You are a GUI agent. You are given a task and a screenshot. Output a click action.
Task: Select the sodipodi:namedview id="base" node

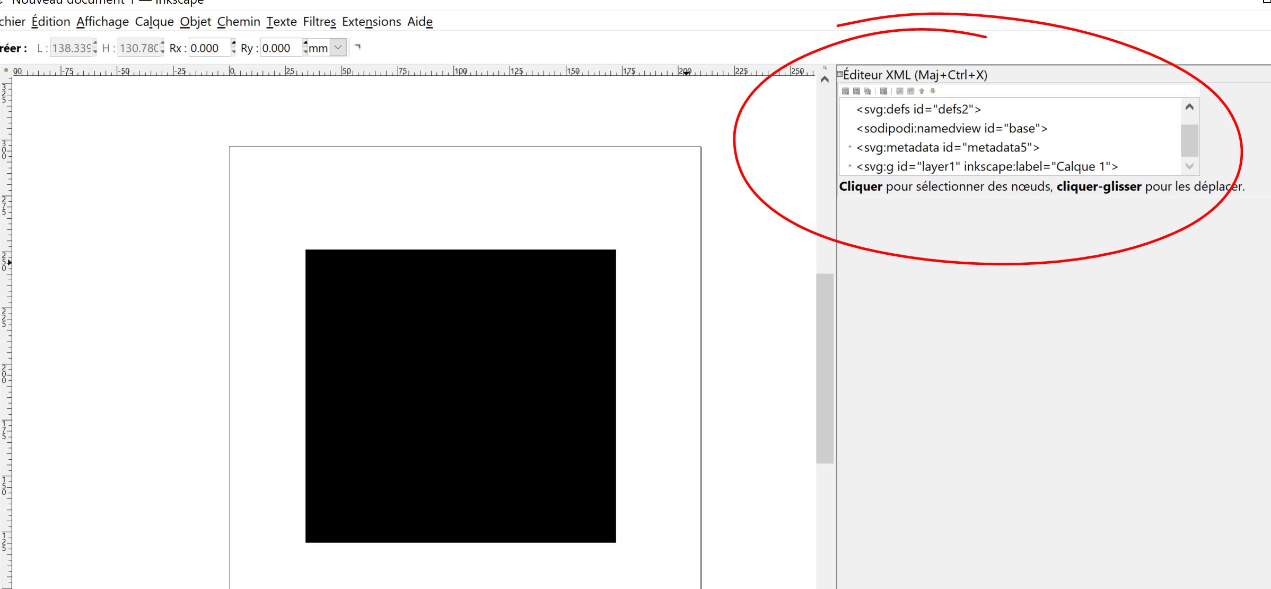coord(952,128)
